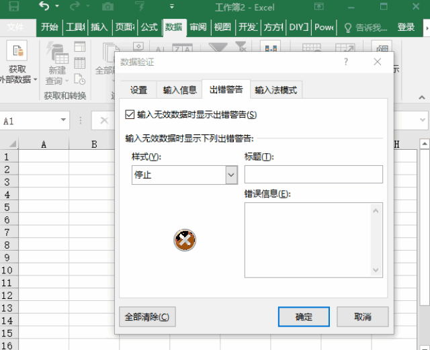
Task: Click the Ribbon Display Options icon
Action: coord(318,7)
